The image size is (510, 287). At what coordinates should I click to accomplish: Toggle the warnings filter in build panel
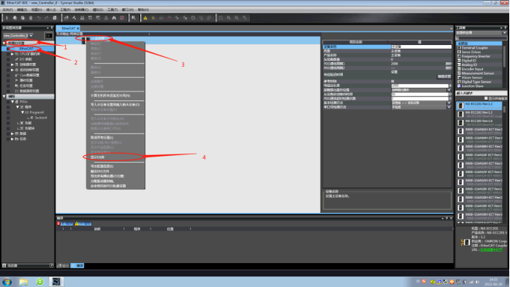(x=83, y=223)
